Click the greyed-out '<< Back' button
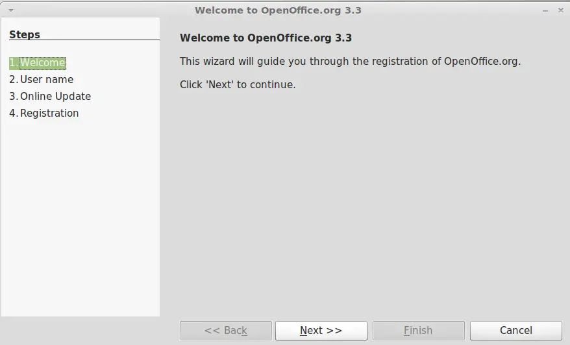Screen dimensions: 570x345 pos(226,331)
